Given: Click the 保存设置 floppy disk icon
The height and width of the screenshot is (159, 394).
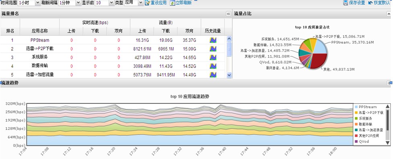Looking at the screenshot, I should pos(345,3).
